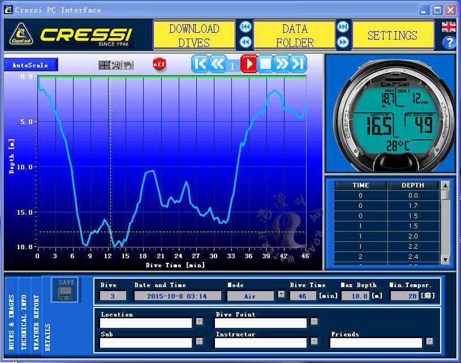Select depth cell 2.0 in table
The image size is (461, 363).
click(x=413, y=236)
